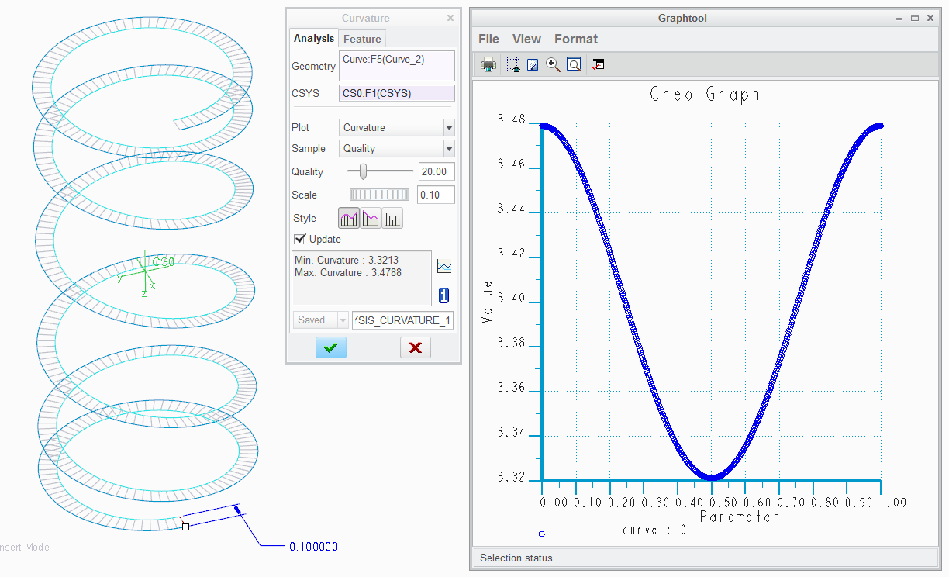Click the Scale value field 0.10
This screenshot has width=949, height=577.
436,195
